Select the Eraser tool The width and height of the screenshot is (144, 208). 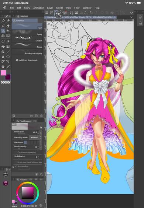click(8, 26)
